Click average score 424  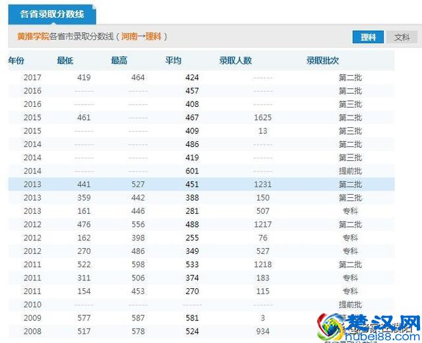coord(192,78)
